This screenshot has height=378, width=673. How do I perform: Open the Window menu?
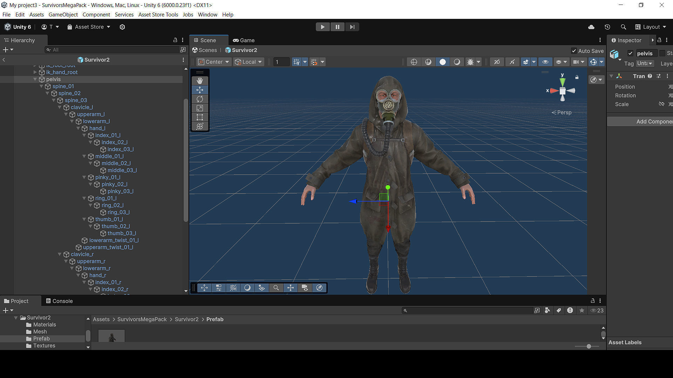coord(208,15)
